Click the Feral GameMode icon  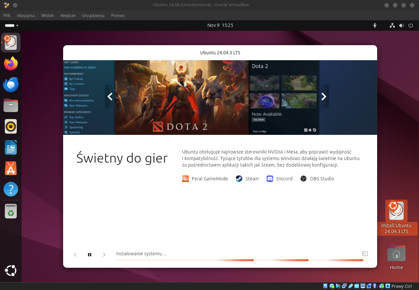(x=185, y=179)
